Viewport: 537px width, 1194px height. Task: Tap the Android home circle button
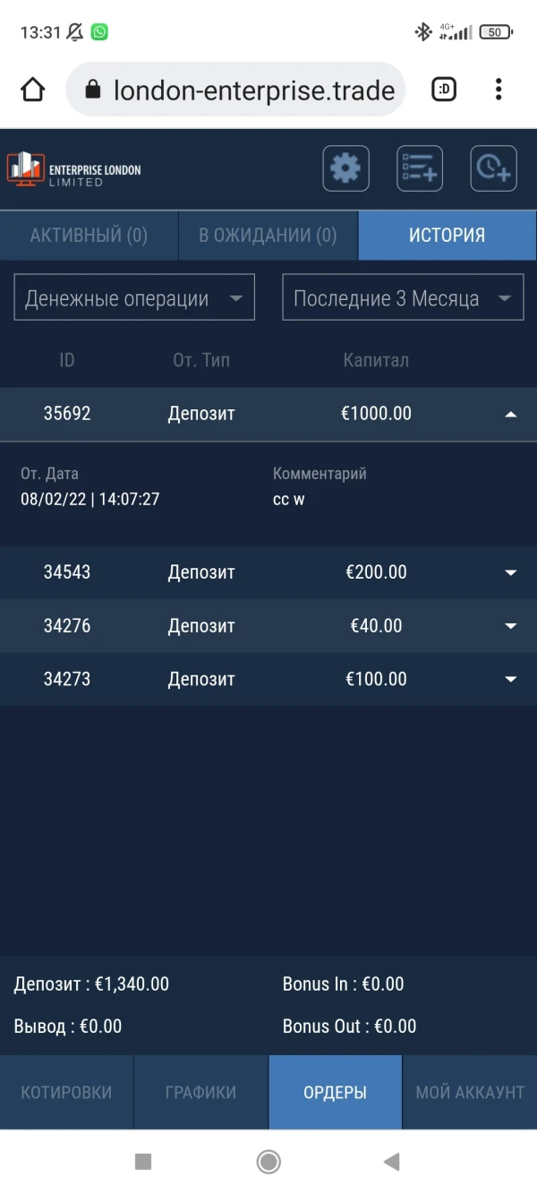tap(268, 1162)
